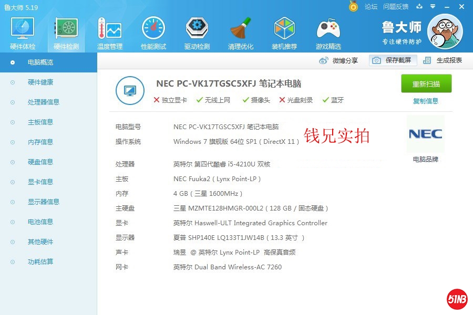Launch 性能测试 performance test
Viewport: 473px width, 315px height.
(153, 33)
